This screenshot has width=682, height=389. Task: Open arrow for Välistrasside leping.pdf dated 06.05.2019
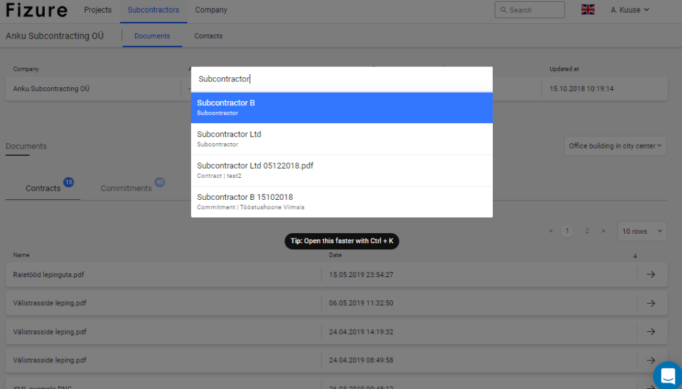pos(651,303)
